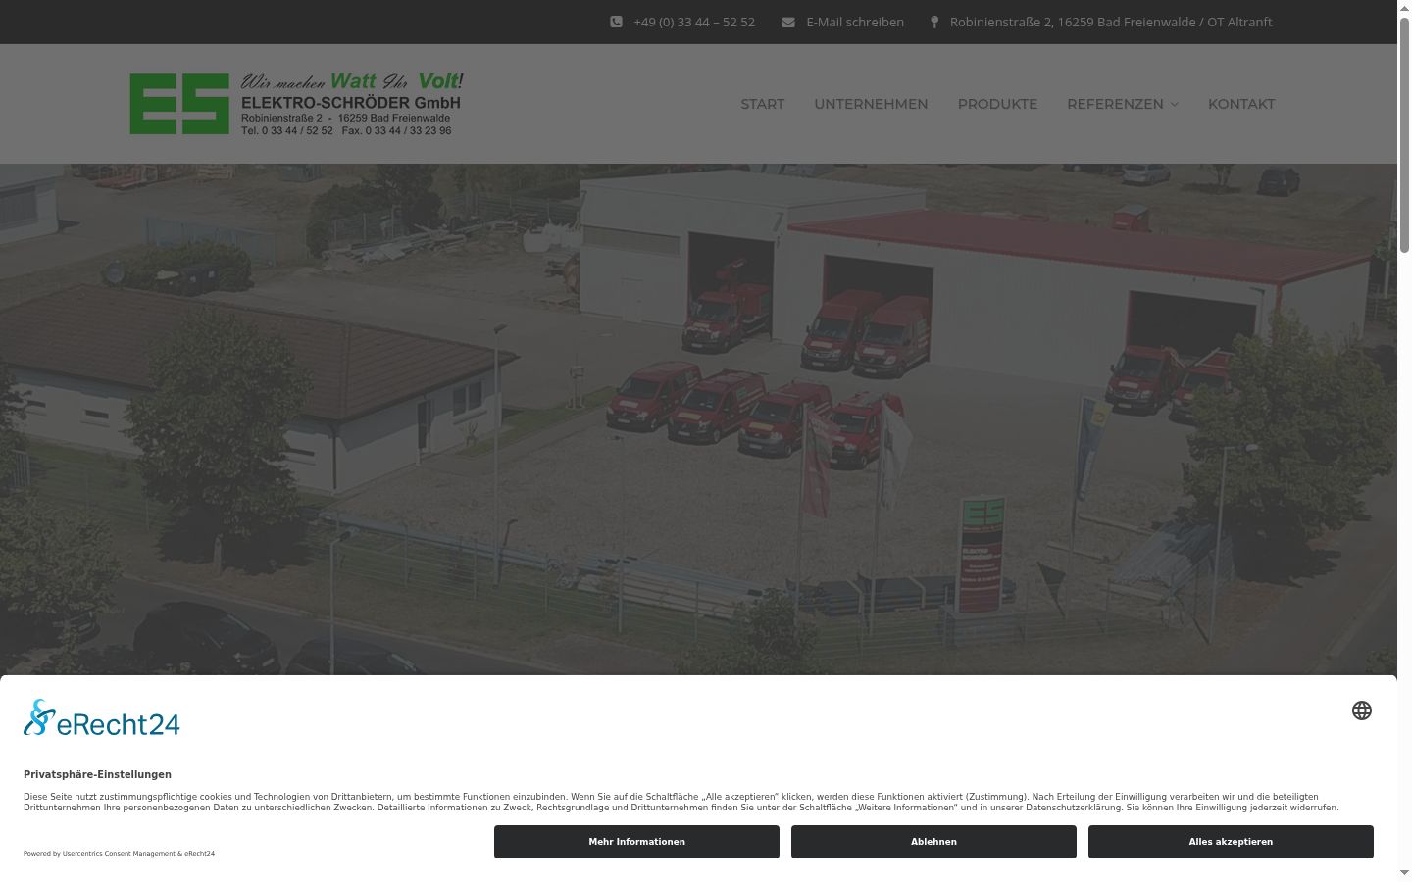Click the Ablehnen button
This screenshot has height=882, width=1412.
[x=933, y=842]
